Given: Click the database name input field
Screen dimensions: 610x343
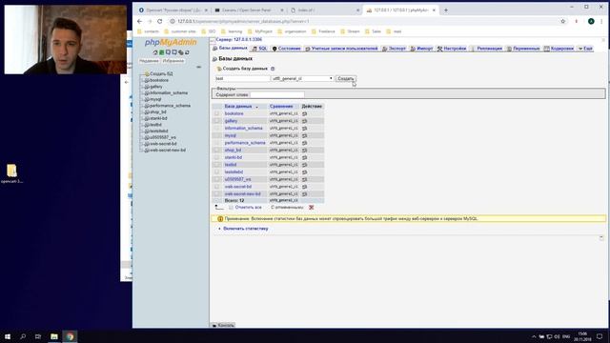Looking at the screenshot, I should (242, 78).
